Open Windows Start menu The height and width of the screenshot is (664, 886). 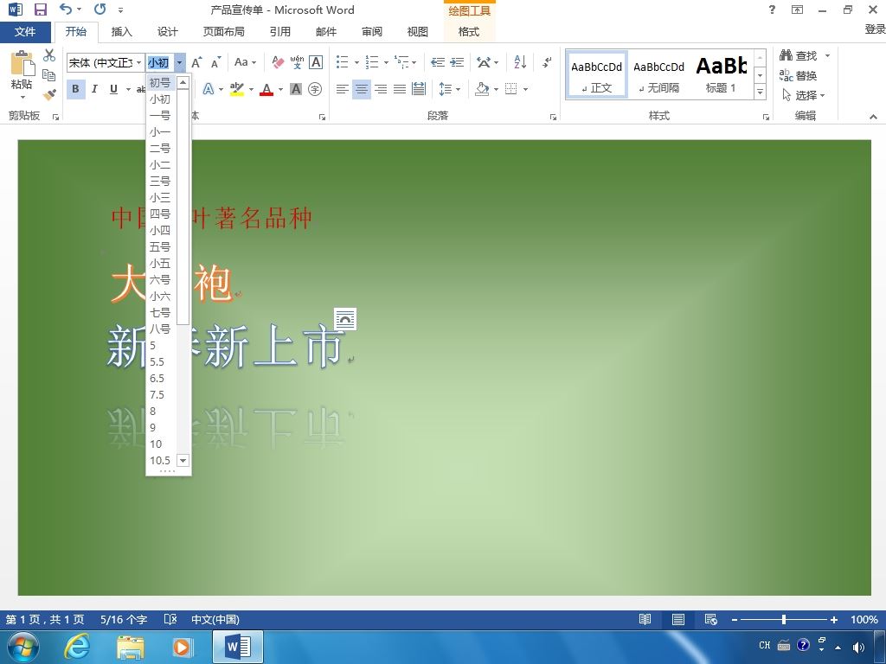[x=23, y=647]
